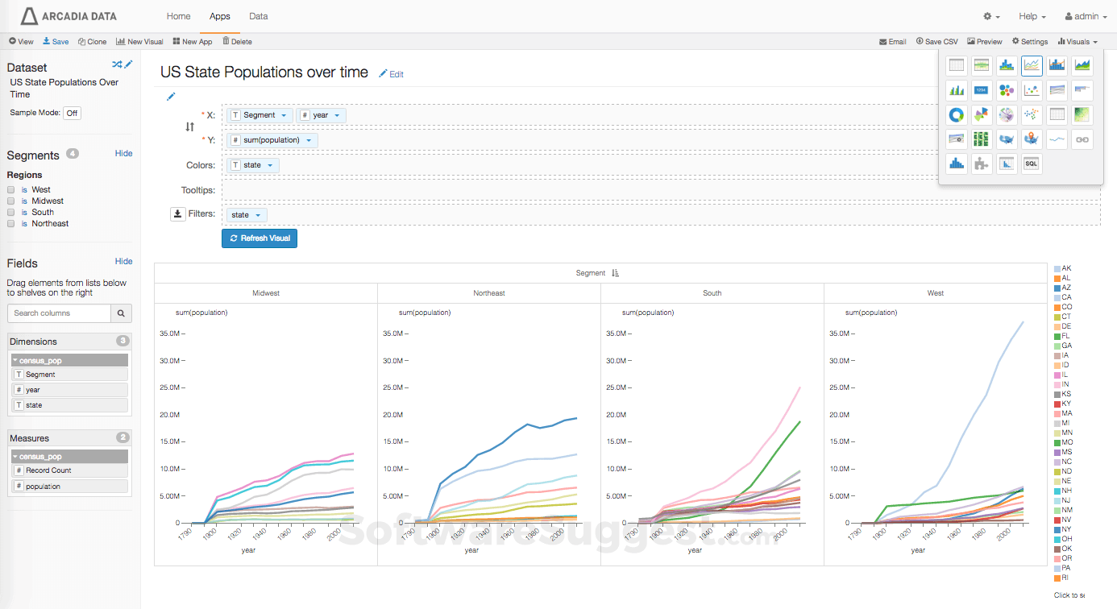This screenshot has height=609, width=1117.
Task: Click the FL green legend color swatch
Action: click(x=1057, y=336)
